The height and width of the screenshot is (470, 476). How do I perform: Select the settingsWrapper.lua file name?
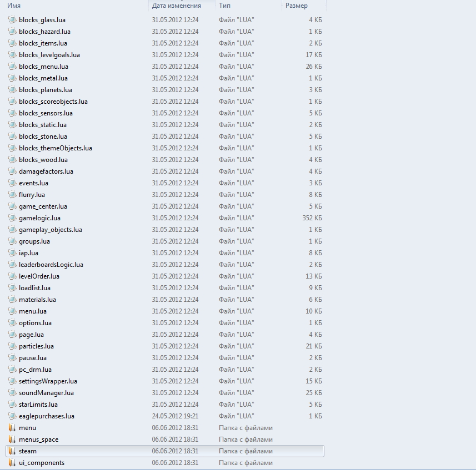tap(48, 381)
